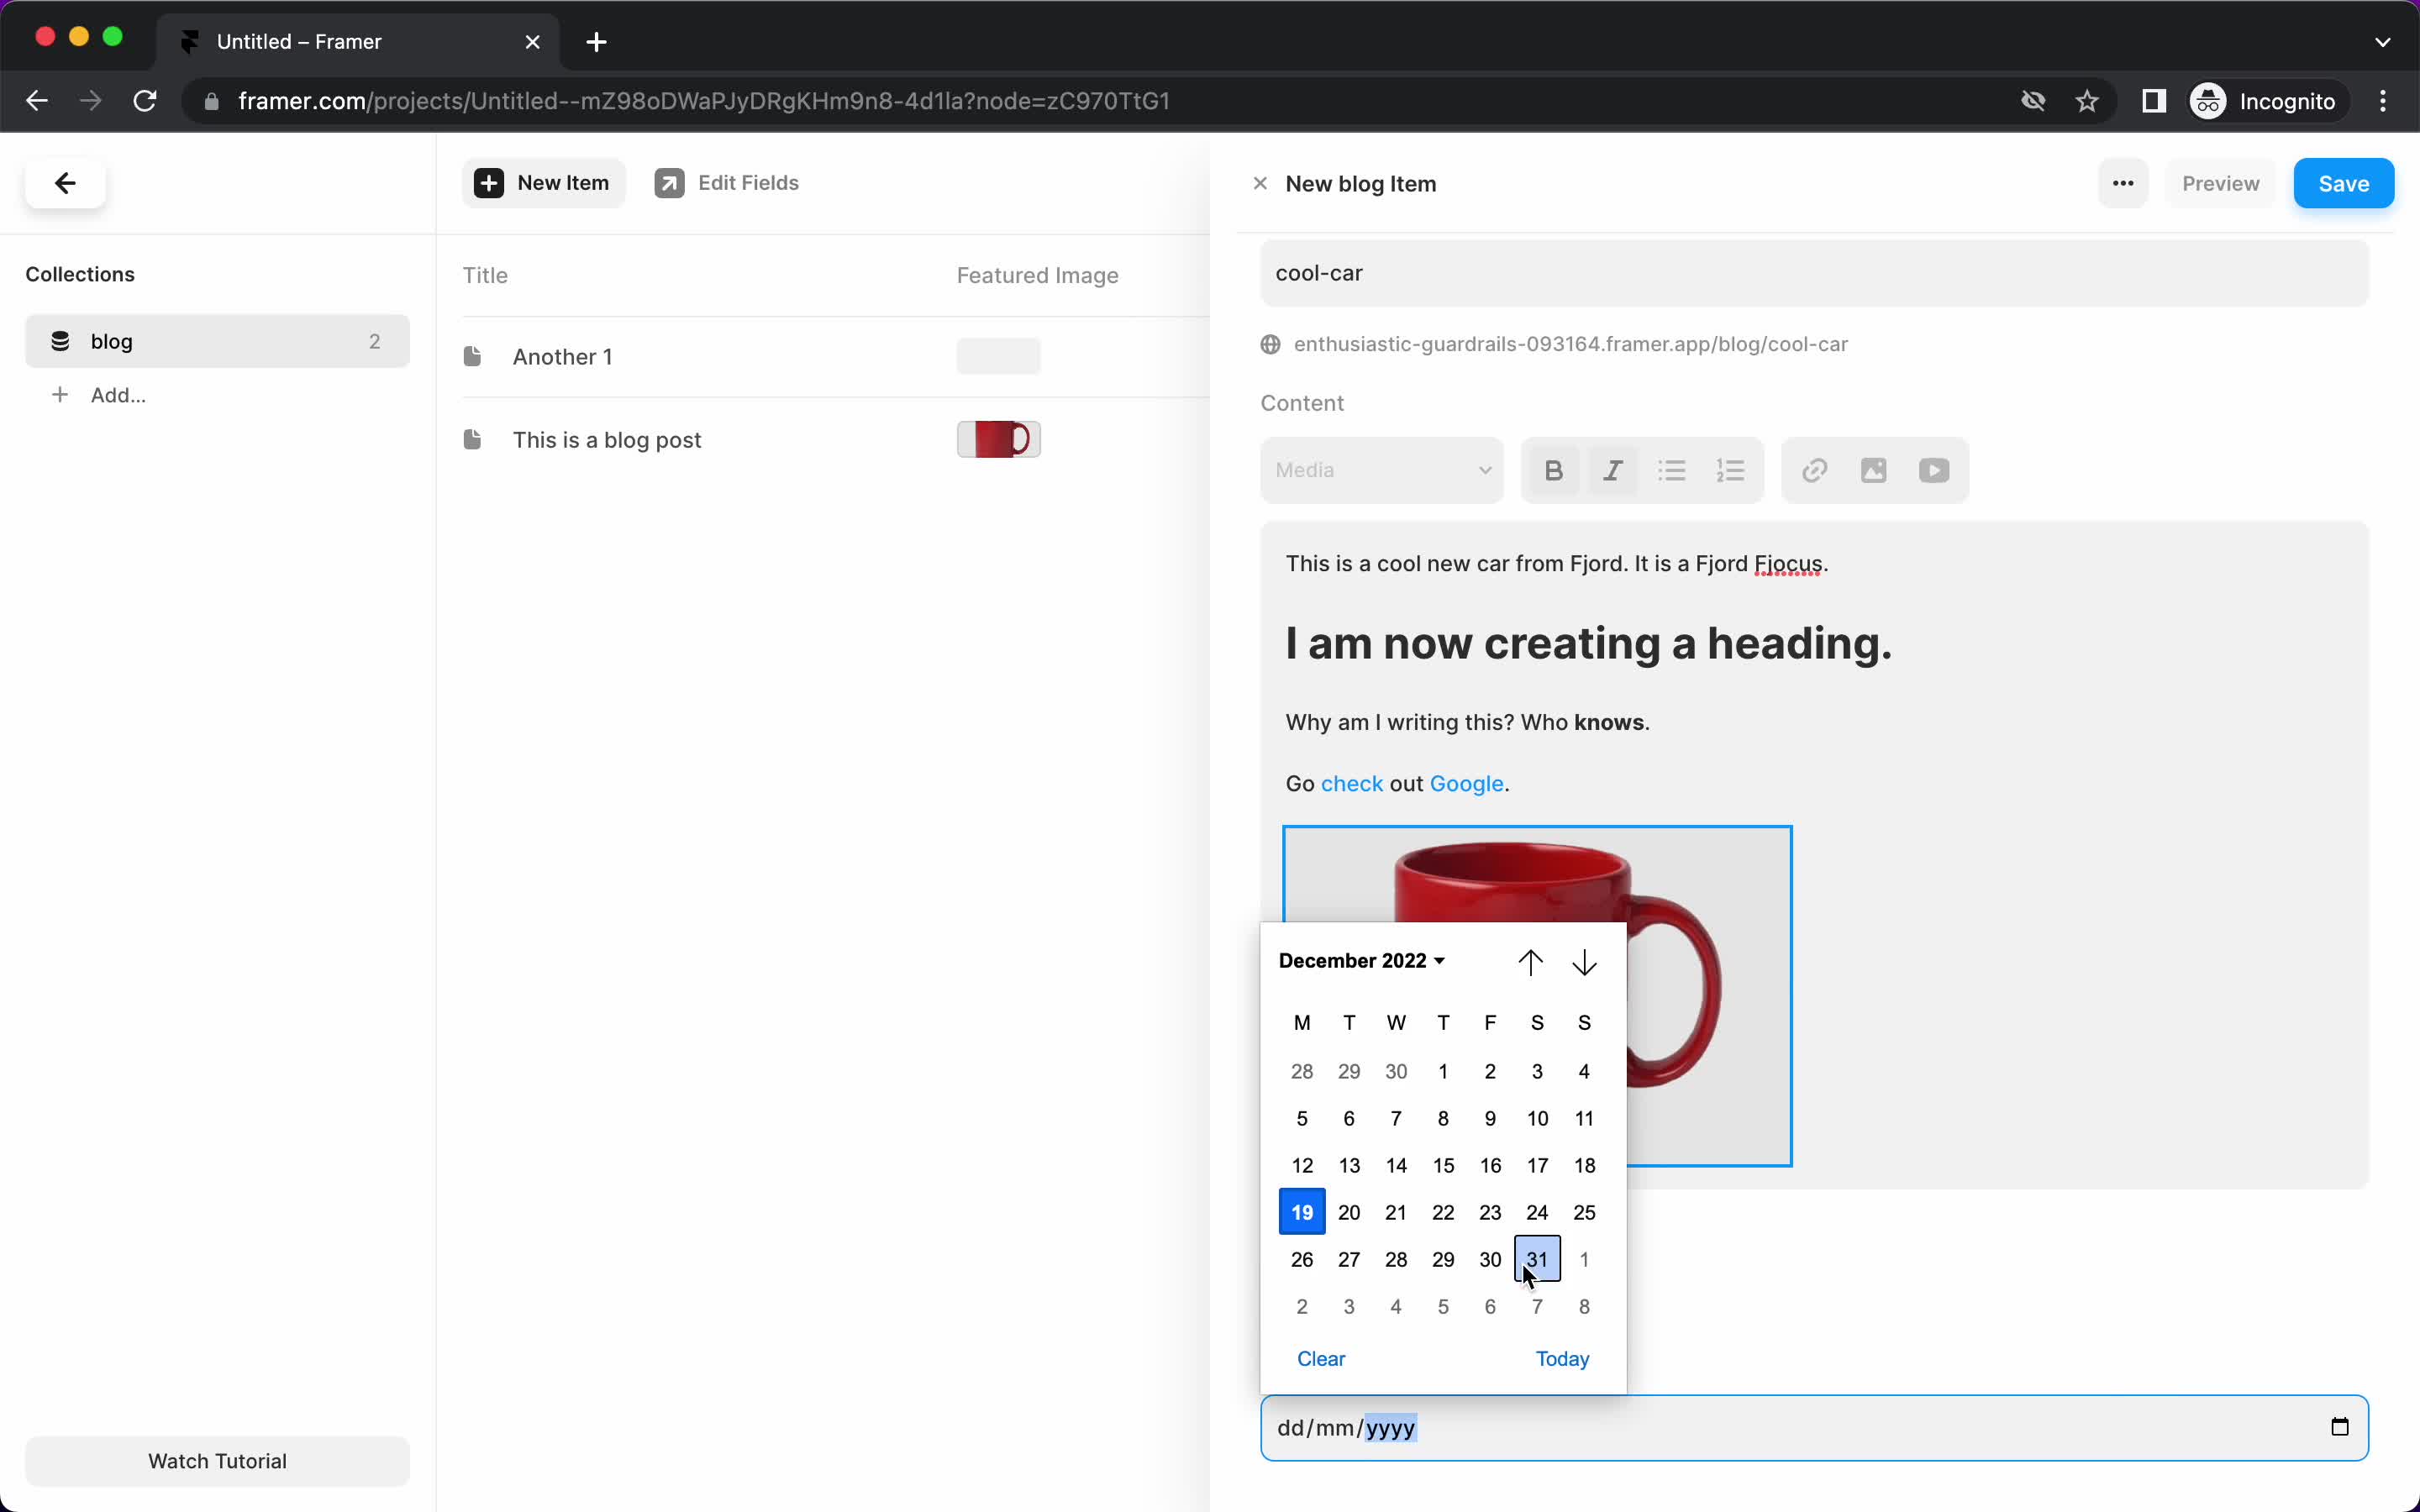Toggle the 'Today' button in calendar
Screen dimensions: 2420x1512
click(1561, 1357)
